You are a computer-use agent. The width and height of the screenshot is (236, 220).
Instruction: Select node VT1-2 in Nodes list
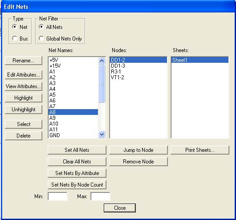(138, 77)
